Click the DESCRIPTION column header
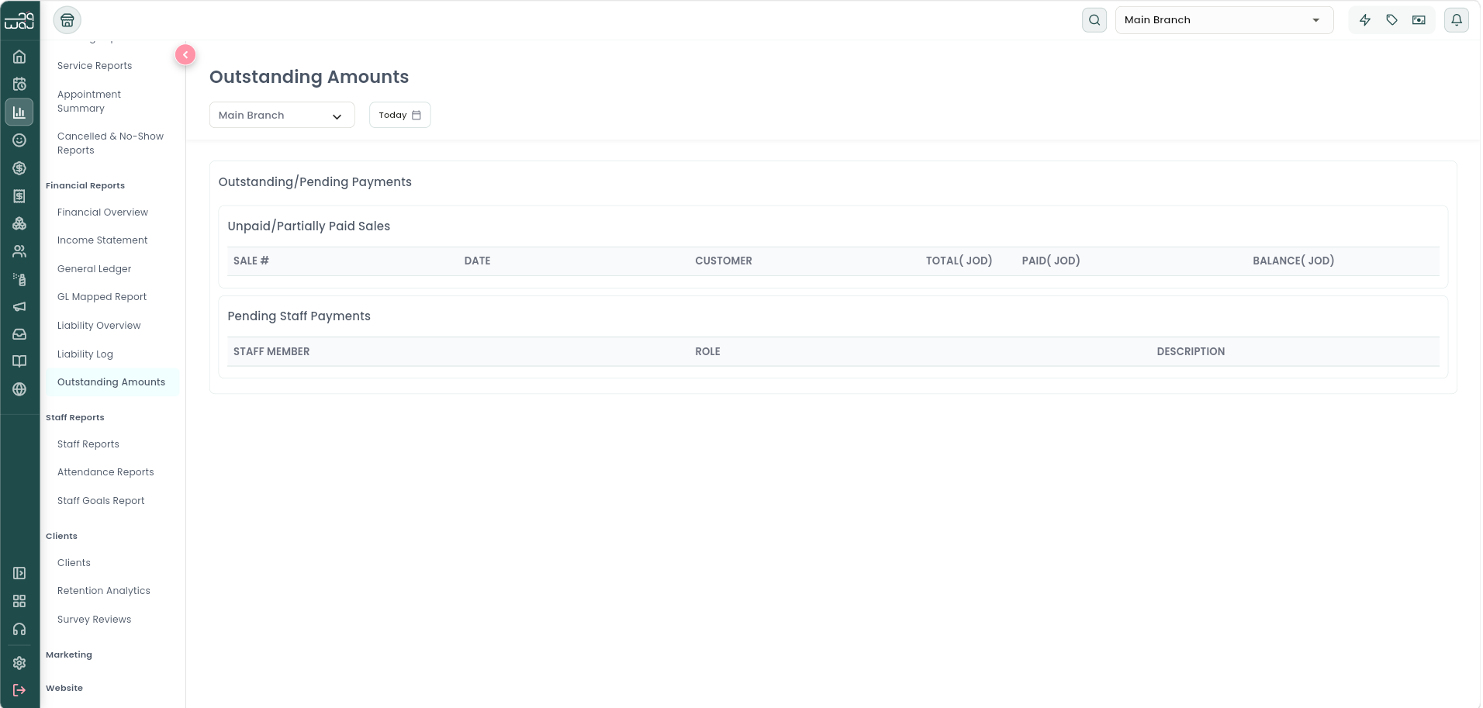This screenshot has height=708, width=1483. click(1191, 351)
